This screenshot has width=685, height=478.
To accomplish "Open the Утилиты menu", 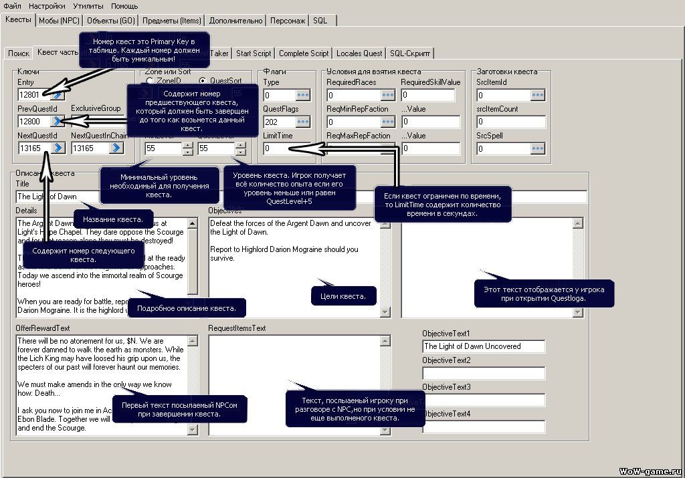I will pyautogui.click(x=88, y=6).
